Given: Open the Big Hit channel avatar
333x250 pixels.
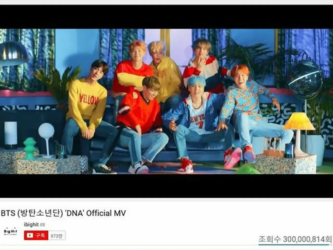Looking at the screenshot, I should [10, 231].
